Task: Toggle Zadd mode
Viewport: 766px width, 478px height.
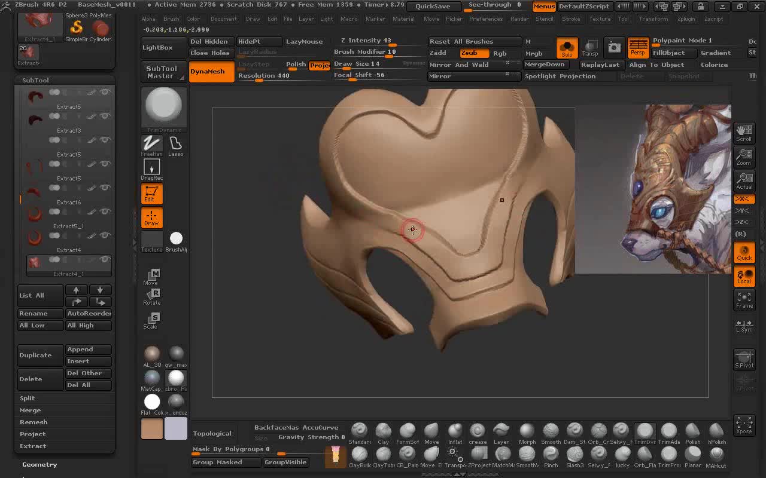Action: (438, 53)
